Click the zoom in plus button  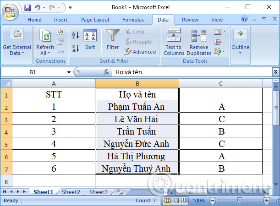tap(267, 201)
